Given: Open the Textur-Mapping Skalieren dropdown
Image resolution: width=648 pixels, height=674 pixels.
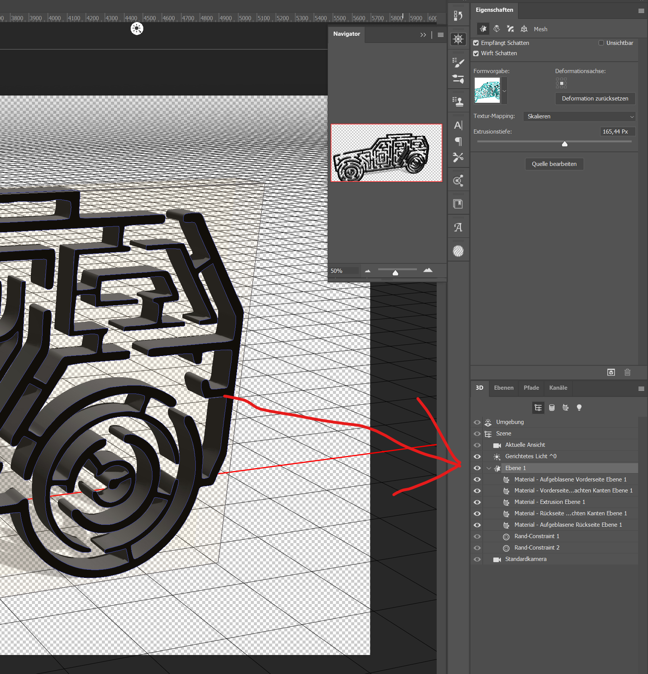Looking at the screenshot, I should (x=579, y=116).
